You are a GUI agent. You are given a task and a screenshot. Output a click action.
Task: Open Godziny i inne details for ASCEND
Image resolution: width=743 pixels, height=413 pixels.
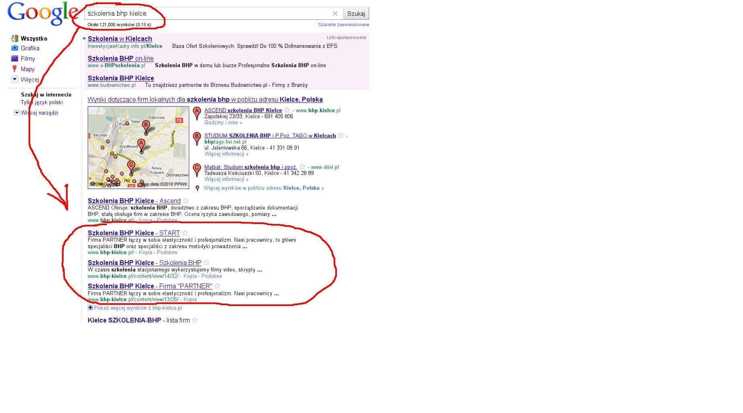coord(223,123)
